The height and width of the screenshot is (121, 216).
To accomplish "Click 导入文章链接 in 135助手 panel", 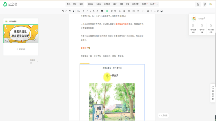I will (193, 29).
